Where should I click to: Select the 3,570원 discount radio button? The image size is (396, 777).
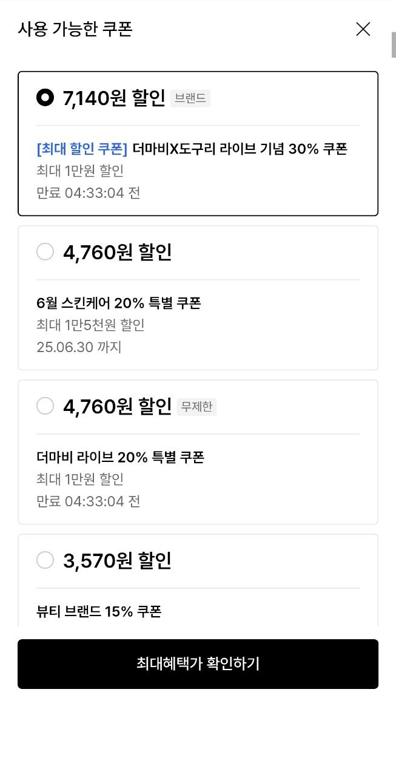click(45, 560)
